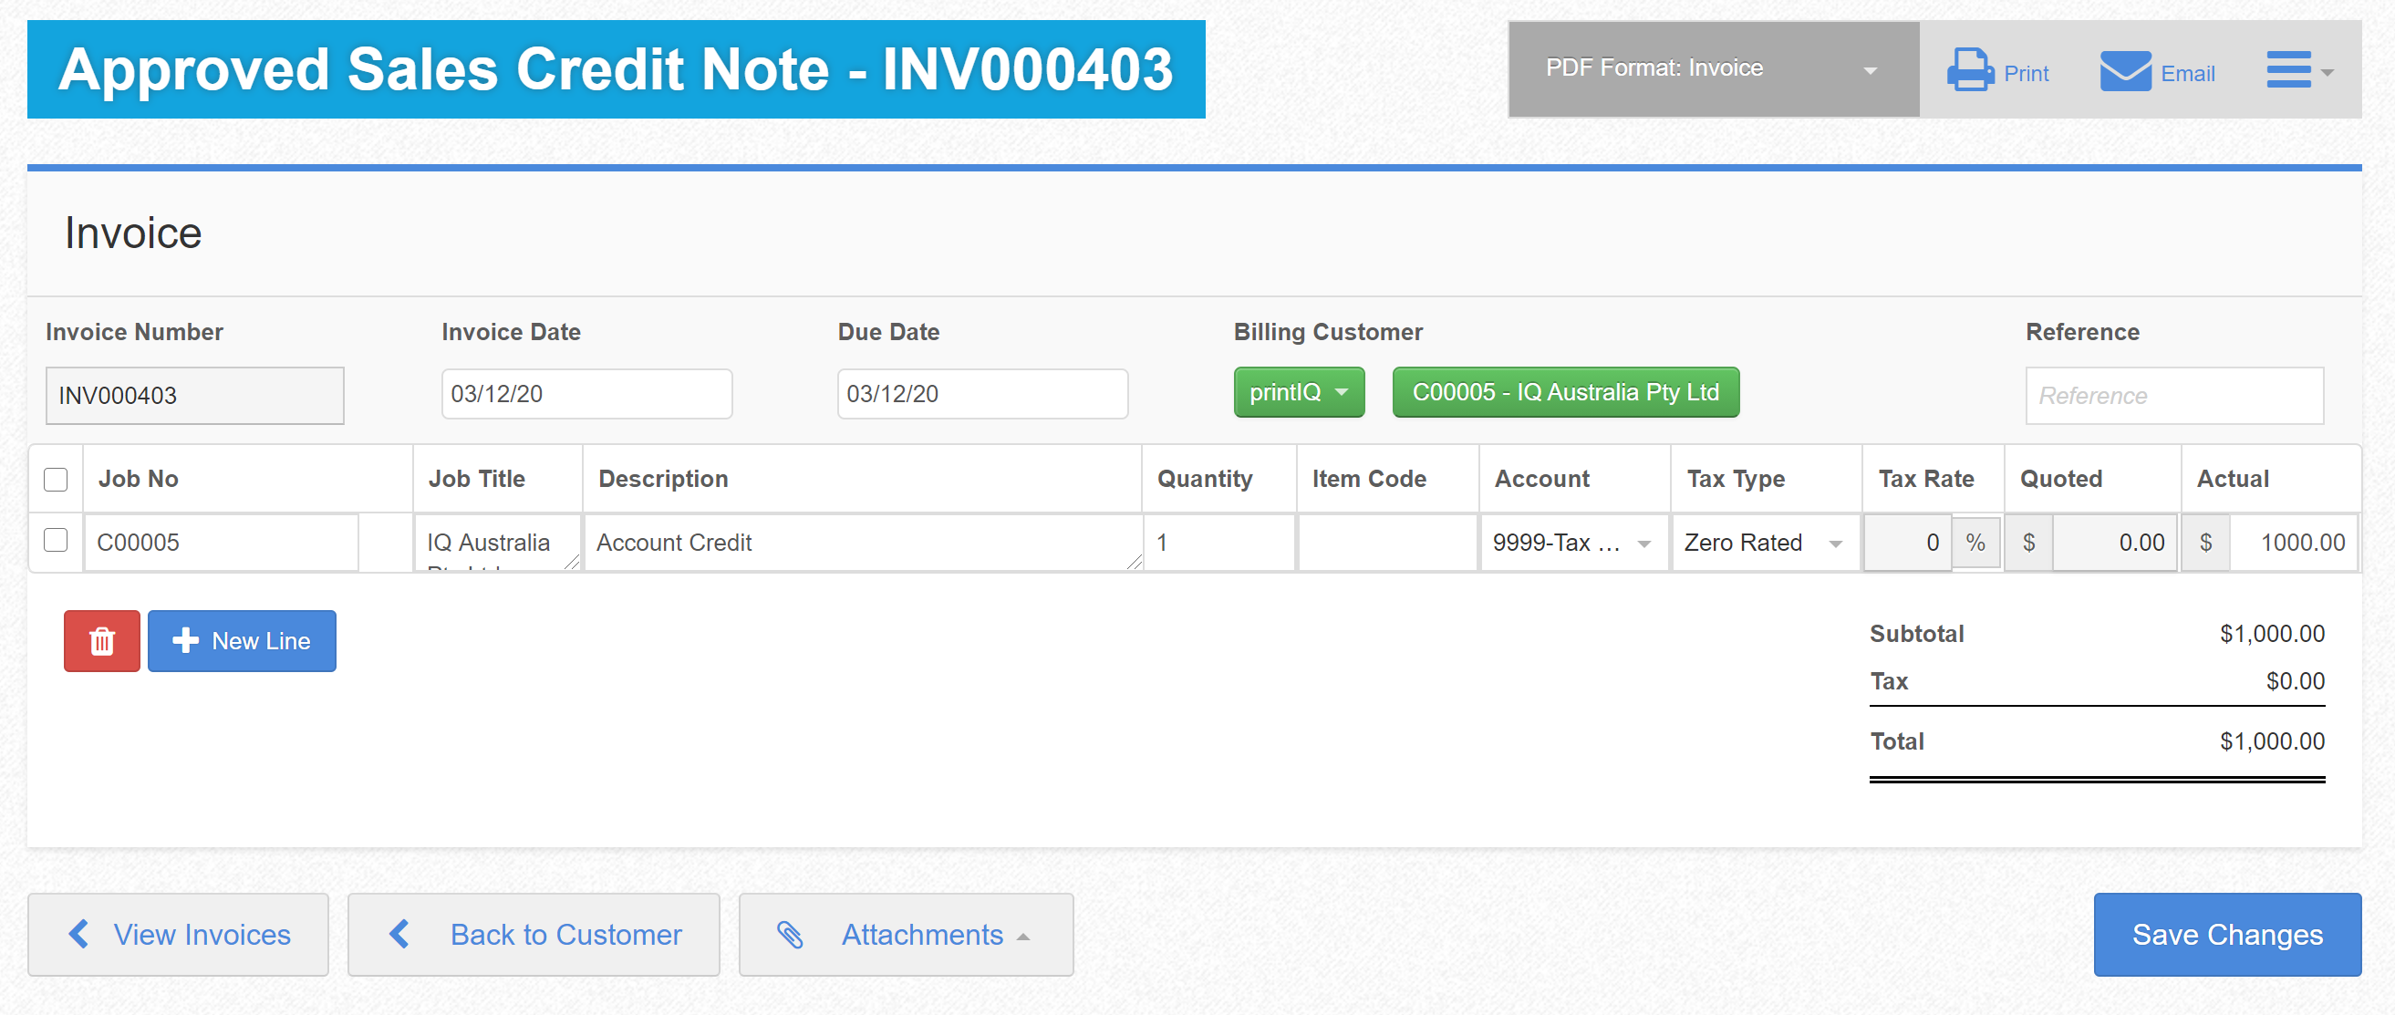Click the Account Credit description field
The height and width of the screenshot is (1015, 2395).
pyautogui.click(x=862, y=543)
